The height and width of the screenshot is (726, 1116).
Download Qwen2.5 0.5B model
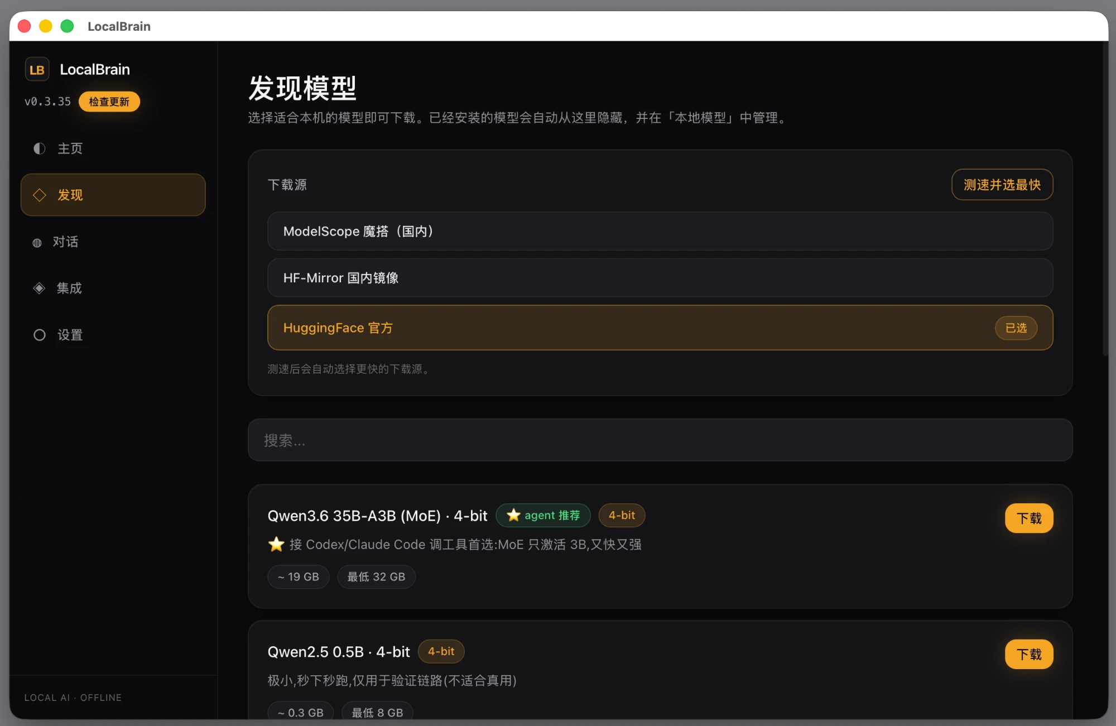[1029, 654]
